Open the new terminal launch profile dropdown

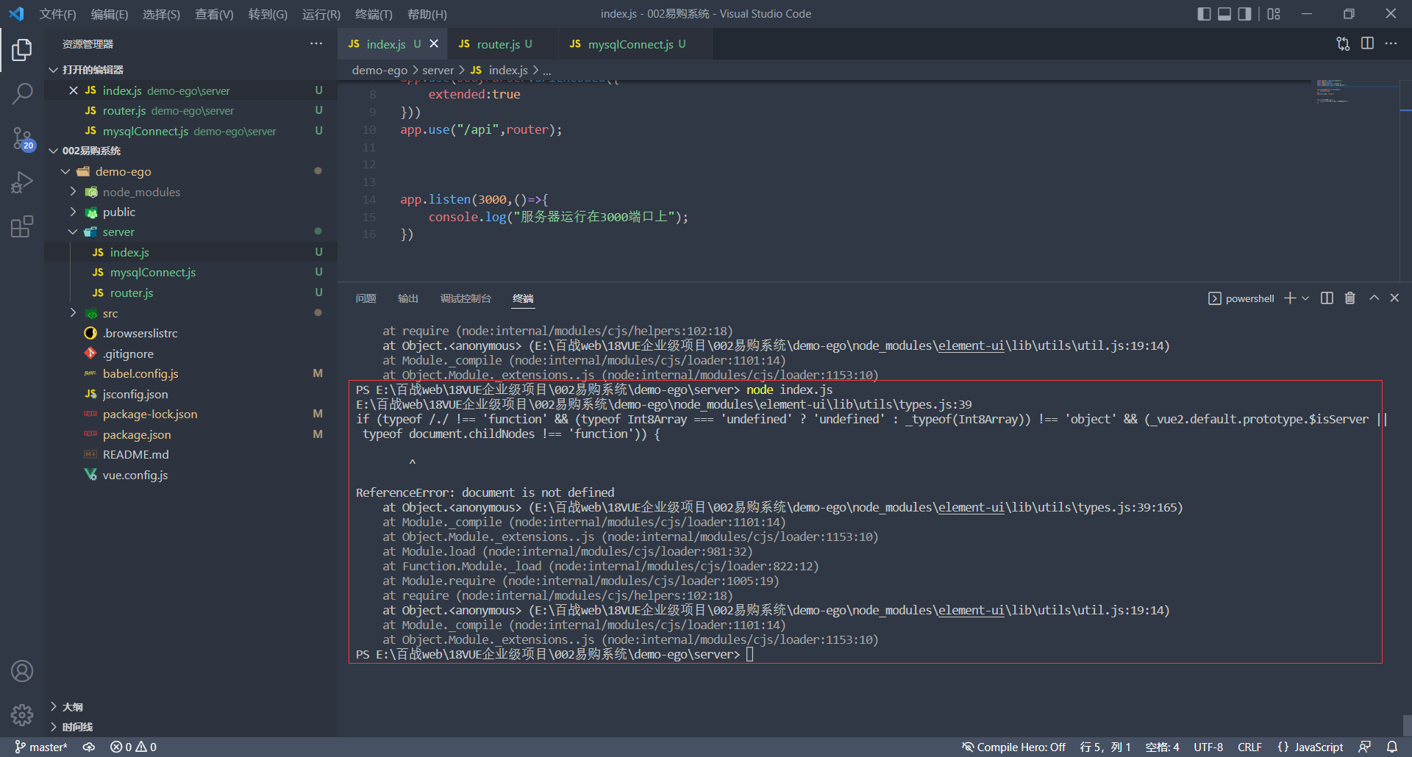pos(1305,298)
